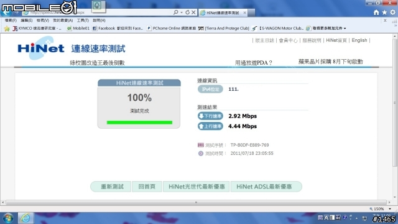Click the help question mark tray icon
398x224 pixels.
click(345, 218)
